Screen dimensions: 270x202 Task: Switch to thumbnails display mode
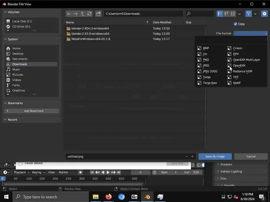click(x=233, y=14)
